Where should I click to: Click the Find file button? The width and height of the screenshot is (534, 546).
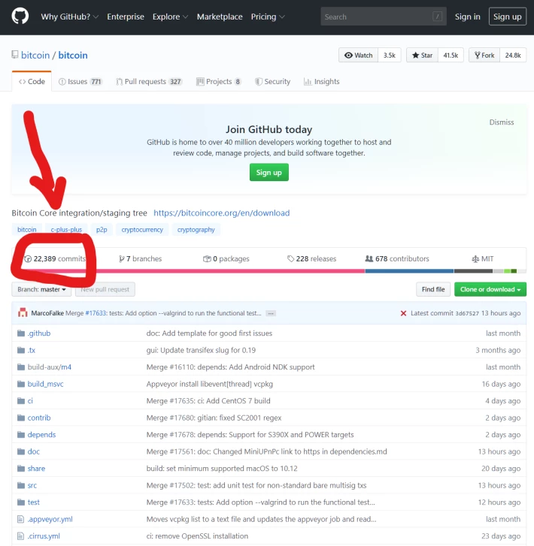(x=433, y=289)
